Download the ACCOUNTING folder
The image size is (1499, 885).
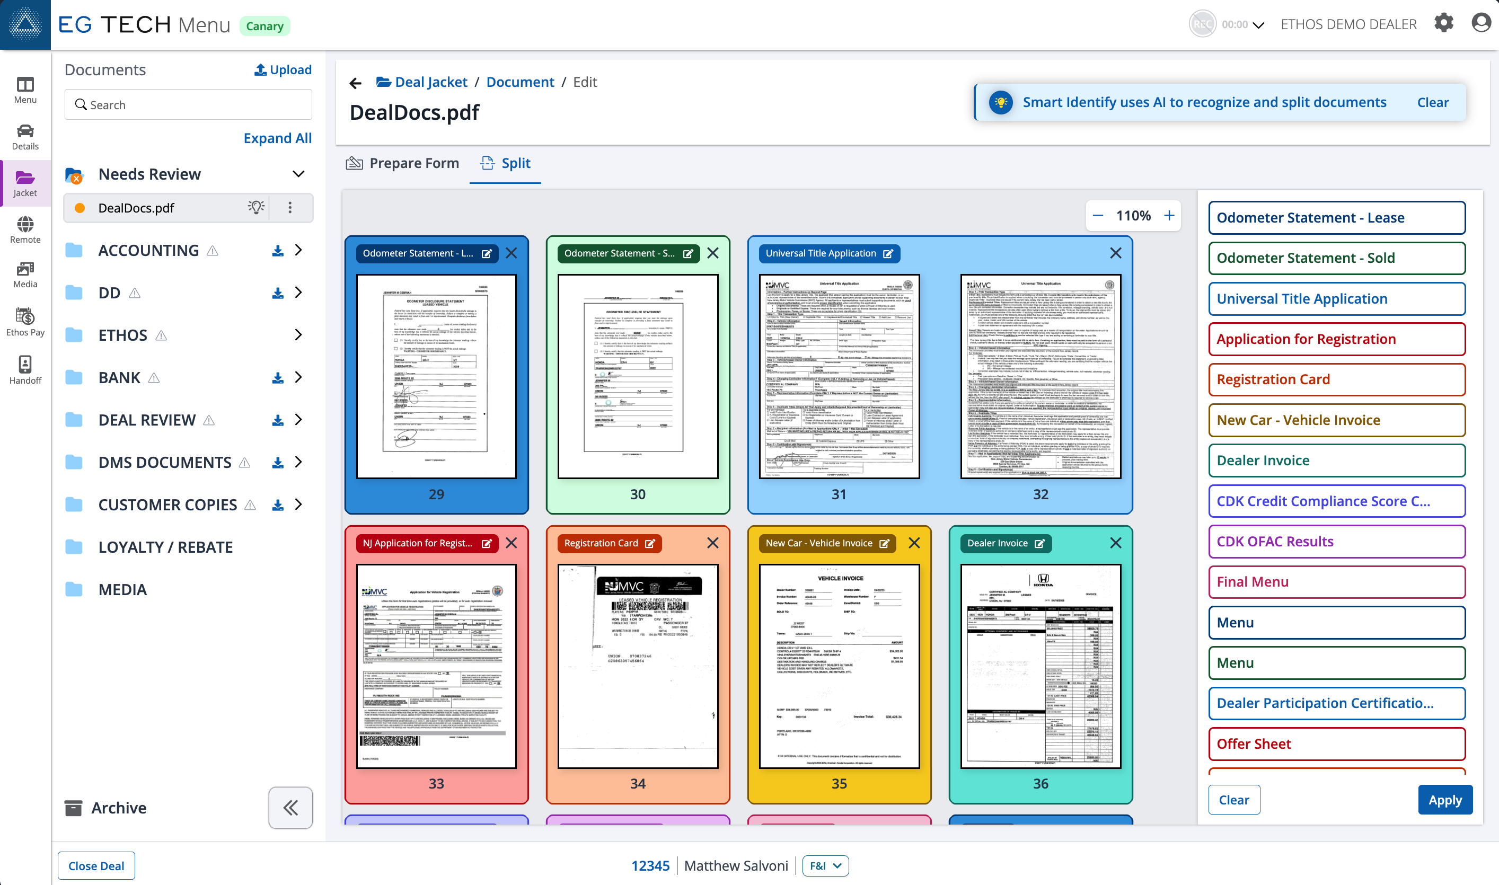(x=277, y=251)
